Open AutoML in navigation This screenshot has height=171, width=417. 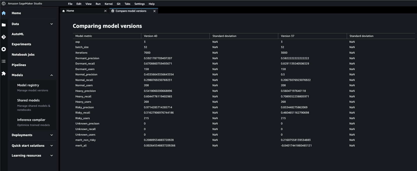(18, 34)
